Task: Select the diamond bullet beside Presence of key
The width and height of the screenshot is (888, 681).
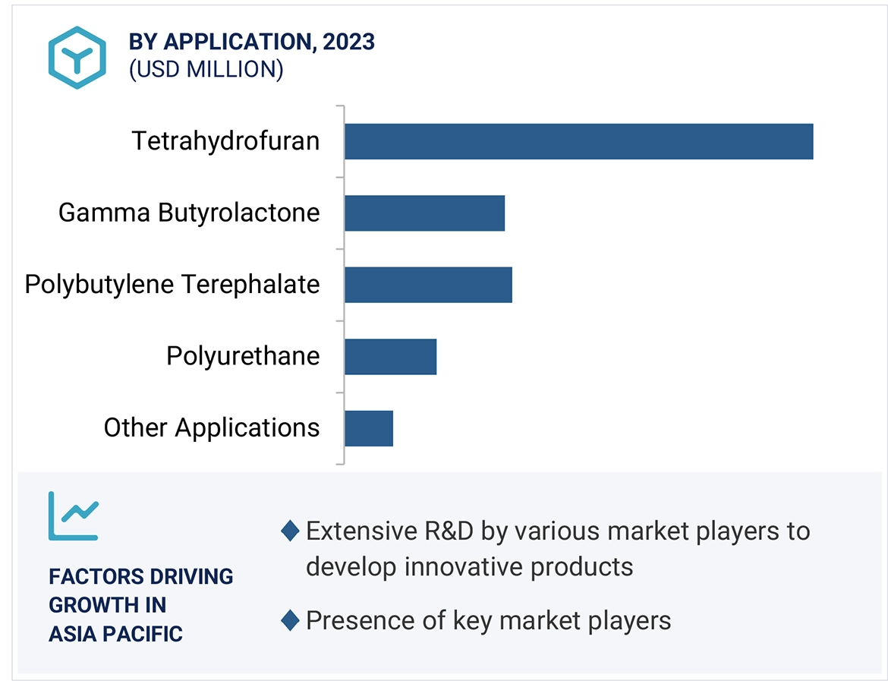Action: (x=290, y=621)
